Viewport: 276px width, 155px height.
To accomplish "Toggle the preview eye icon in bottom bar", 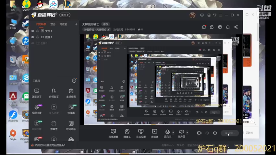I will point(207,133).
